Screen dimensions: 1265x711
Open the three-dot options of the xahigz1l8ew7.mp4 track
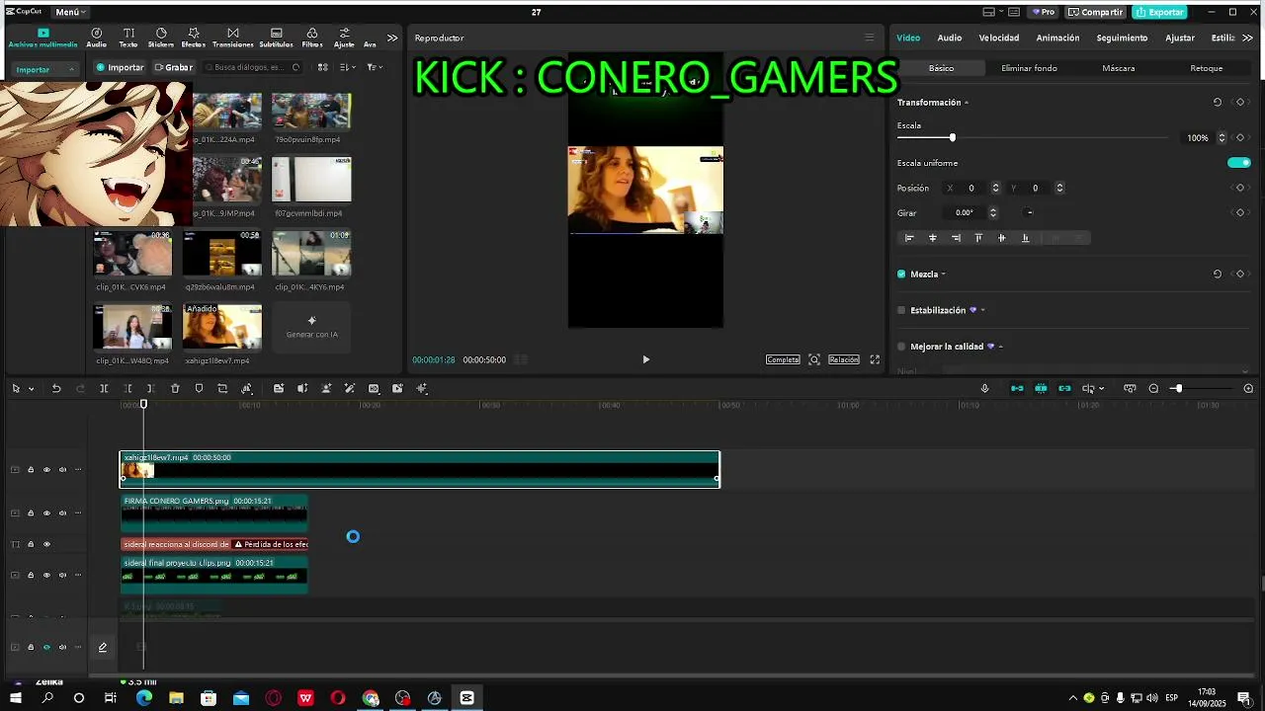coord(78,469)
